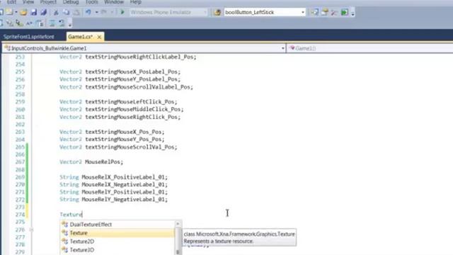
Task: Click the Comment Out lines icon
Action: [x=52, y=23]
